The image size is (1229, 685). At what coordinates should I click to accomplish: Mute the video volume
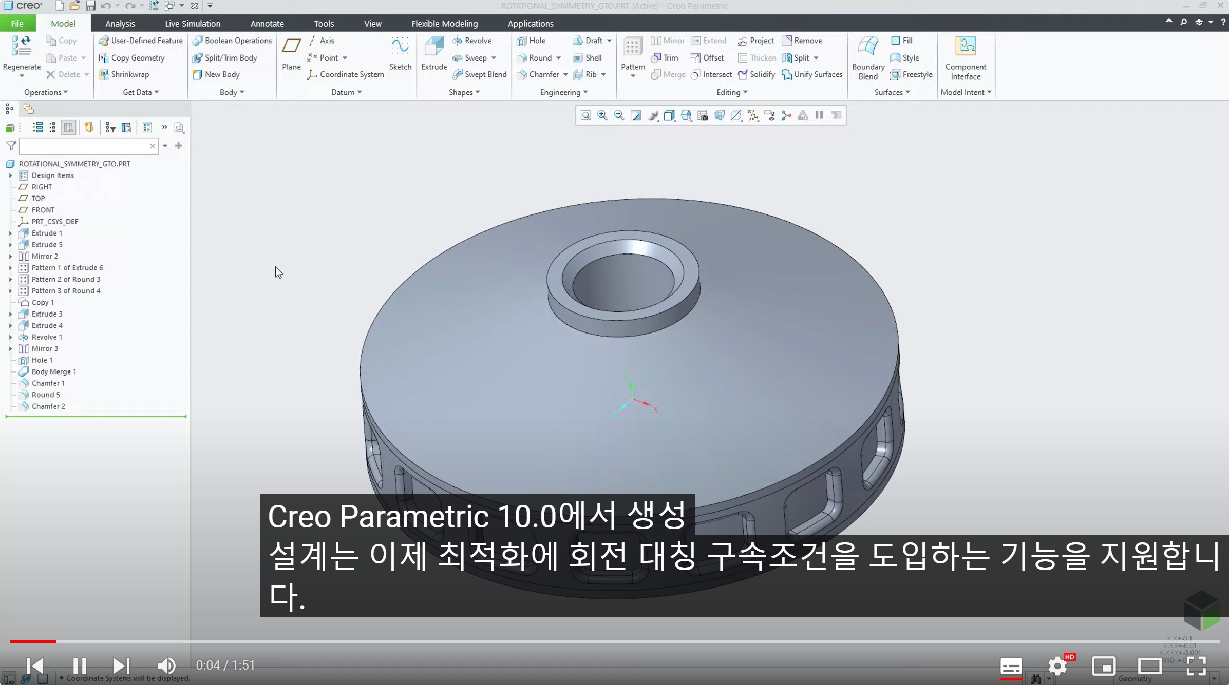[166, 666]
